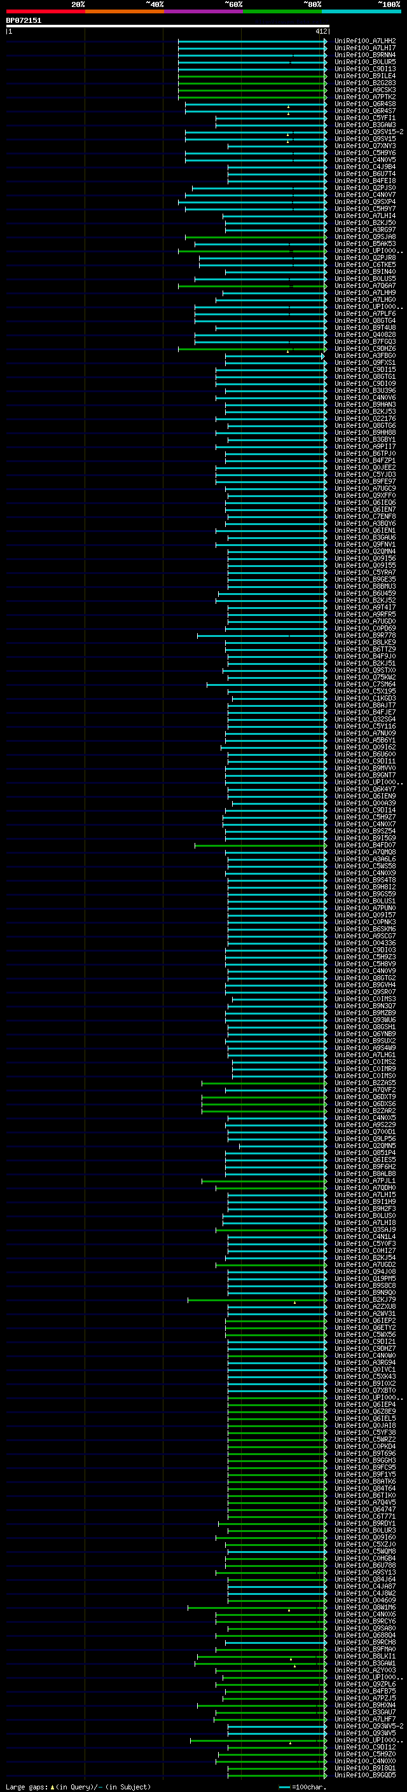This screenshot has width=407, height=1792.
Task: Click query end position 412
Action: [x=321, y=31]
